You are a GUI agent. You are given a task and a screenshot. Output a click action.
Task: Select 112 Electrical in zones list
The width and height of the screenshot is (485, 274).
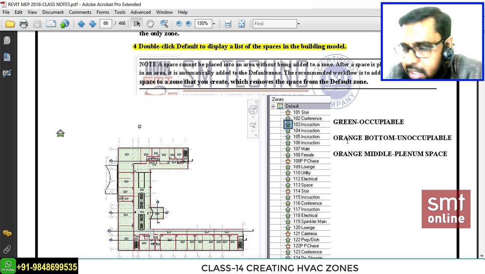tap(305, 179)
